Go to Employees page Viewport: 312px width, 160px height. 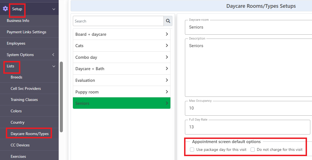click(x=16, y=43)
